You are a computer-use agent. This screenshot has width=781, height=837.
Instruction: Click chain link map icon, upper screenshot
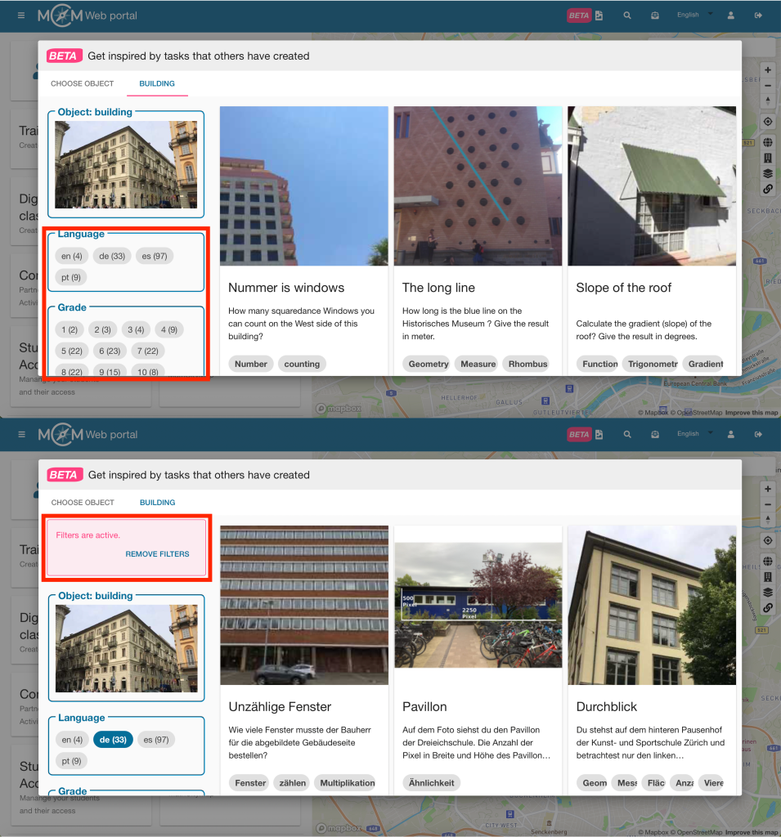coord(768,189)
